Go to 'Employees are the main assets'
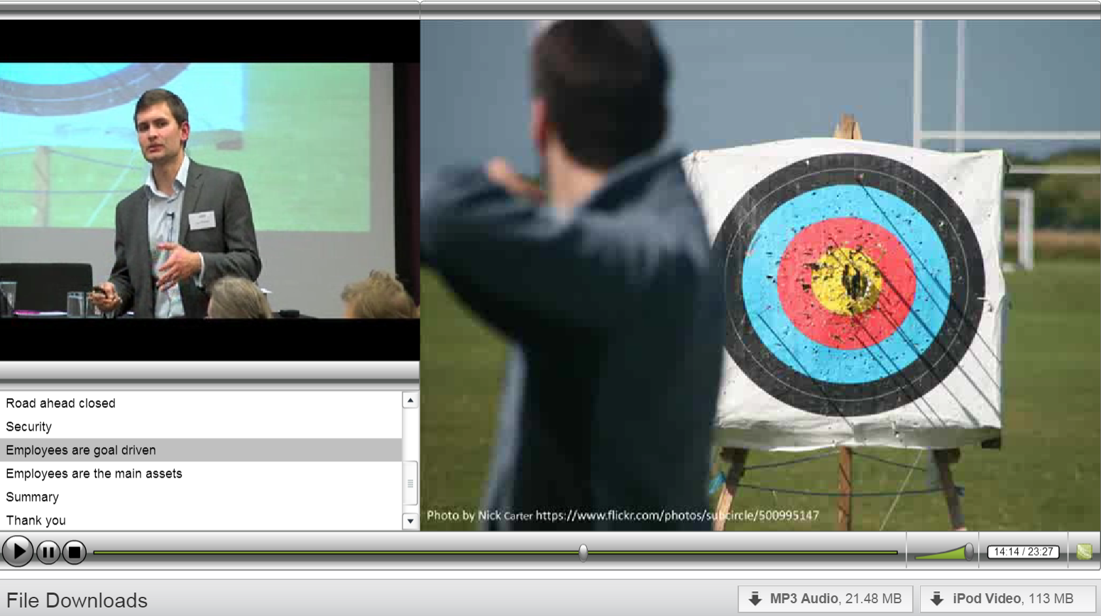Image resolution: width=1101 pixels, height=616 pixels. click(x=94, y=473)
